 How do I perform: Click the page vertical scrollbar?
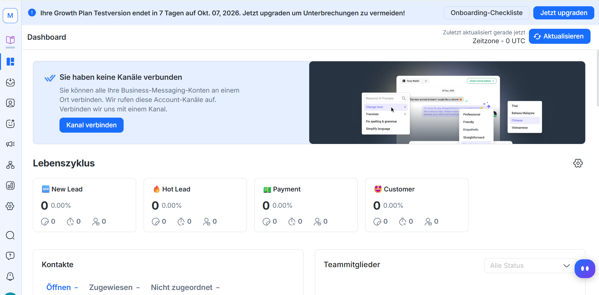click(x=597, y=78)
